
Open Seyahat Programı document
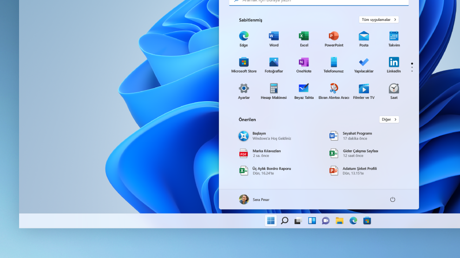[351, 136]
